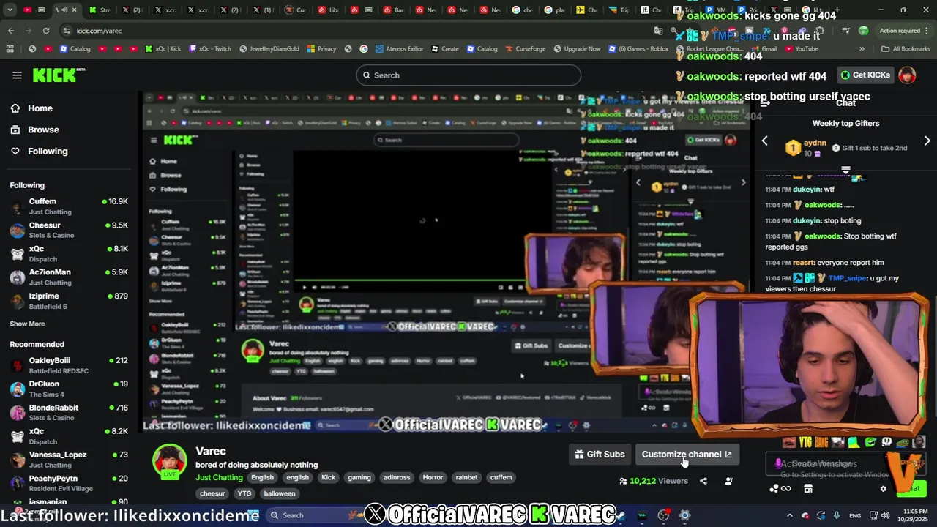Show previous weekly top gifter
The image size is (937, 527).
pos(765,141)
